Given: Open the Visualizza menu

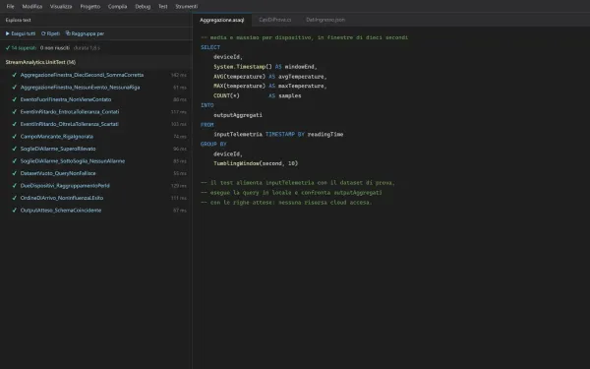Looking at the screenshot, I should [x=61, y=7].
